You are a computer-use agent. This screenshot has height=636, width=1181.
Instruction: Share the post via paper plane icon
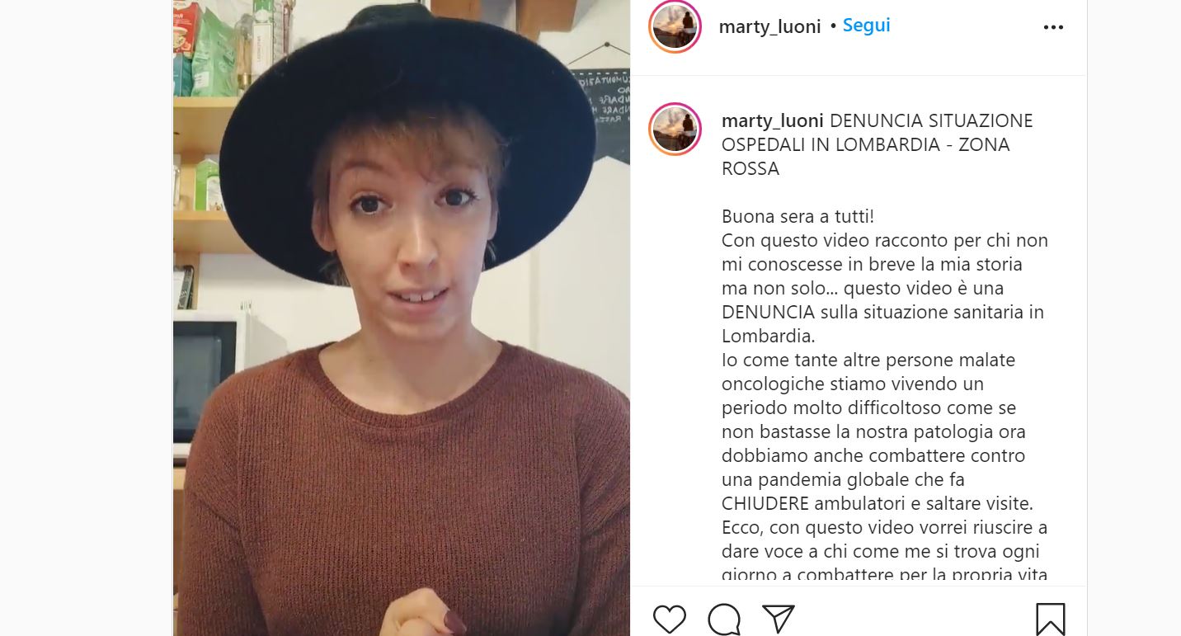(x=778, y=619)
